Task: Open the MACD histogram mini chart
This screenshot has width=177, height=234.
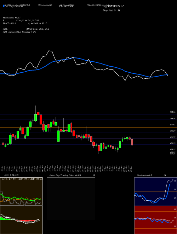Action: click(21, 220)
